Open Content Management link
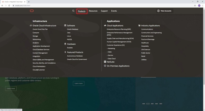205x111 pixels. (40, 53)
